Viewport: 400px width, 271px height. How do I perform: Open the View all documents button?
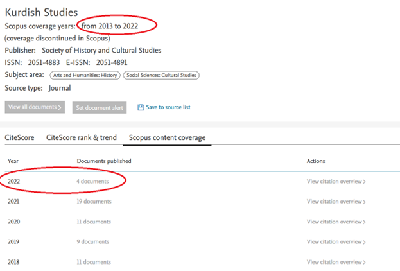click(35, 107)
